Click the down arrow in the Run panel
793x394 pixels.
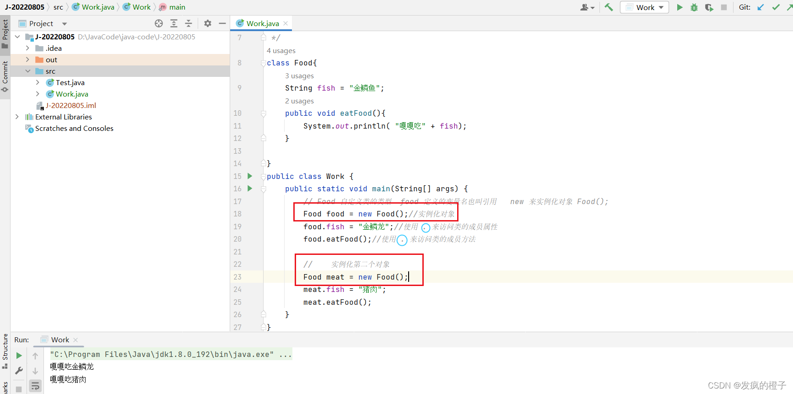[x=35, y=371]
